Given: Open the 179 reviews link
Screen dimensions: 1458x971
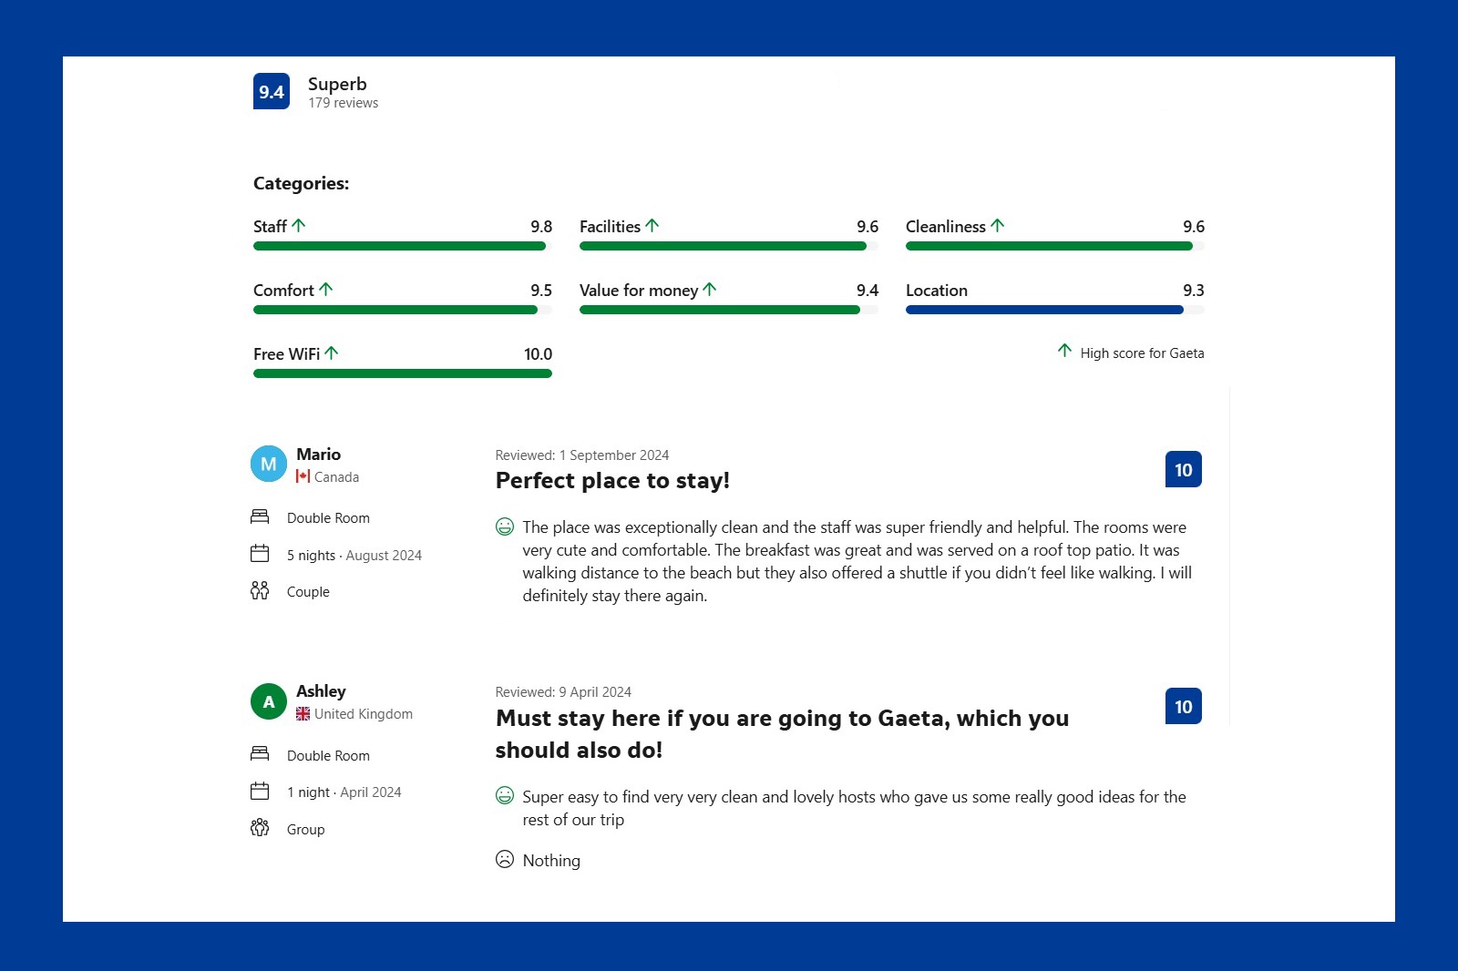Looking at the screenshot, I should (344, 103).
